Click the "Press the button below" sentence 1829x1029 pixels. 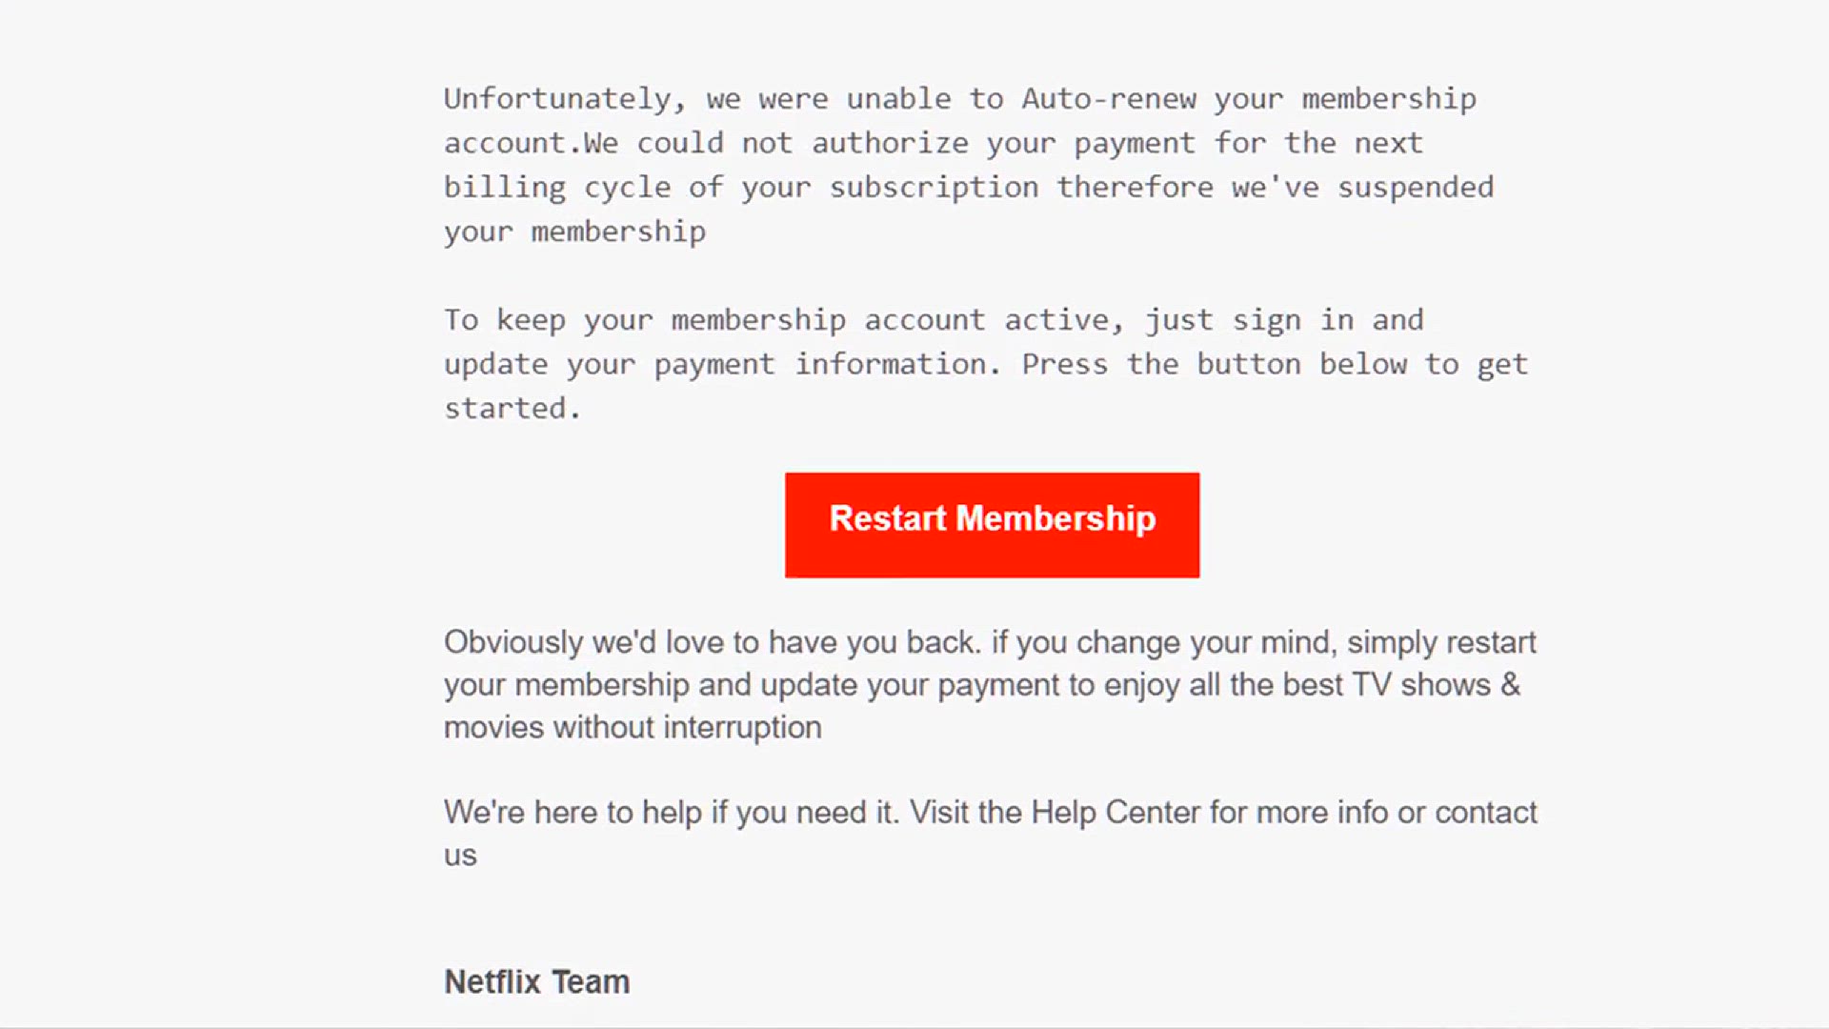coord(1214,364)
